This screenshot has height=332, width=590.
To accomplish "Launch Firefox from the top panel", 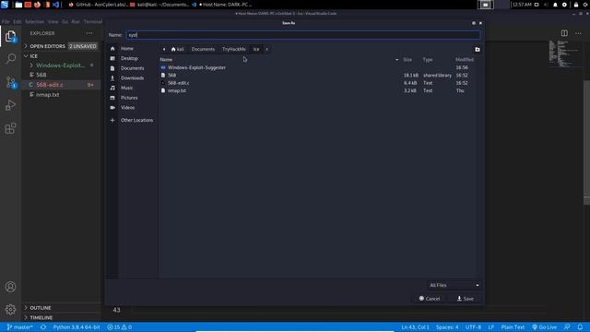I will pyautogui.click(x=37, y=5).
